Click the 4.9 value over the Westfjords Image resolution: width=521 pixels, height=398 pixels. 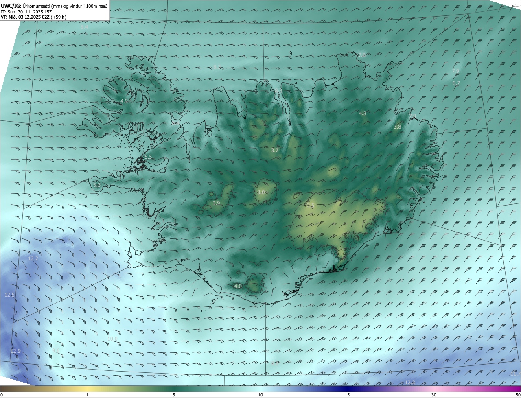(124, 101)
